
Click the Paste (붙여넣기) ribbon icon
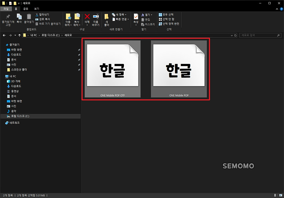tap(29, 19)
